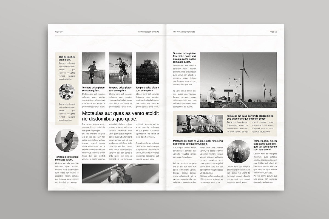Click the caption heading under tennis player photo

point(120,89)
